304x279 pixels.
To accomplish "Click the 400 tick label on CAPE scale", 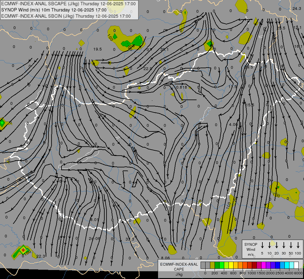I will pyautogui.click(x=224, y=273).
